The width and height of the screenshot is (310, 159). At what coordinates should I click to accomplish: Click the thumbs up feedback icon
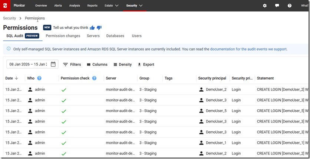pos(92,28)
